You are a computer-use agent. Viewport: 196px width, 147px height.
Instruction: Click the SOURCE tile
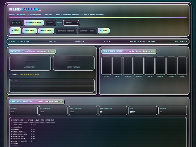pos(173,110)
